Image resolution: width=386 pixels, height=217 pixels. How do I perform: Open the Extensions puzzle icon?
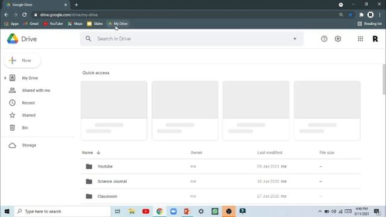point(361,14)
